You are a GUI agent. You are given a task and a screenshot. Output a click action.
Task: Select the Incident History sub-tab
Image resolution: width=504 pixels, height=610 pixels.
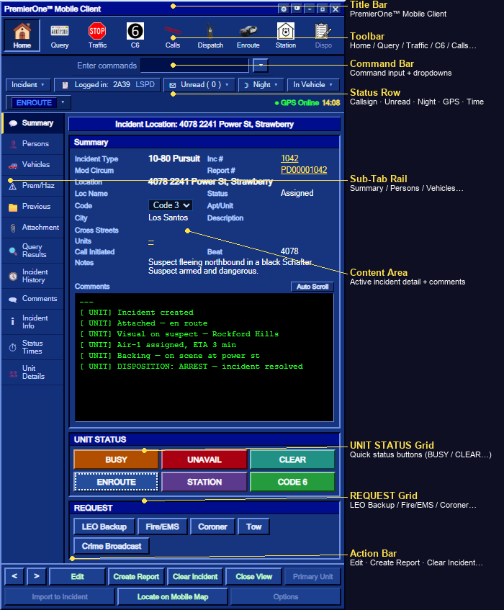point(32,276)
